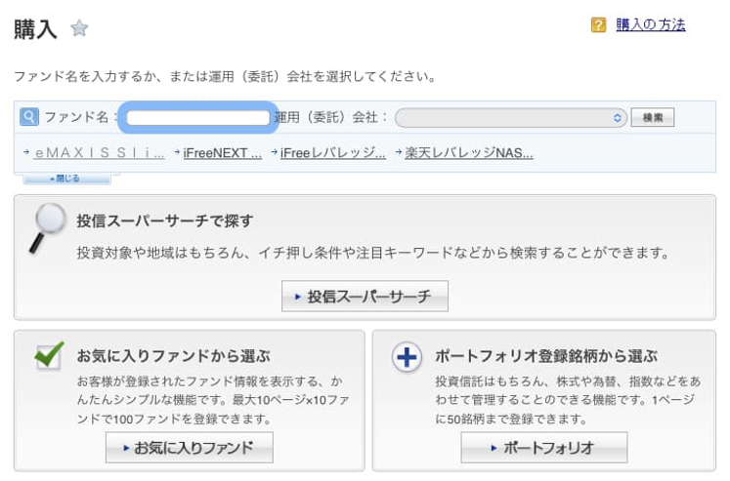This screenshot has height=481, width=730.
Task: Click the ポートフォリオ登録銘柄から選ぶ heading
Action: (545, 355)
